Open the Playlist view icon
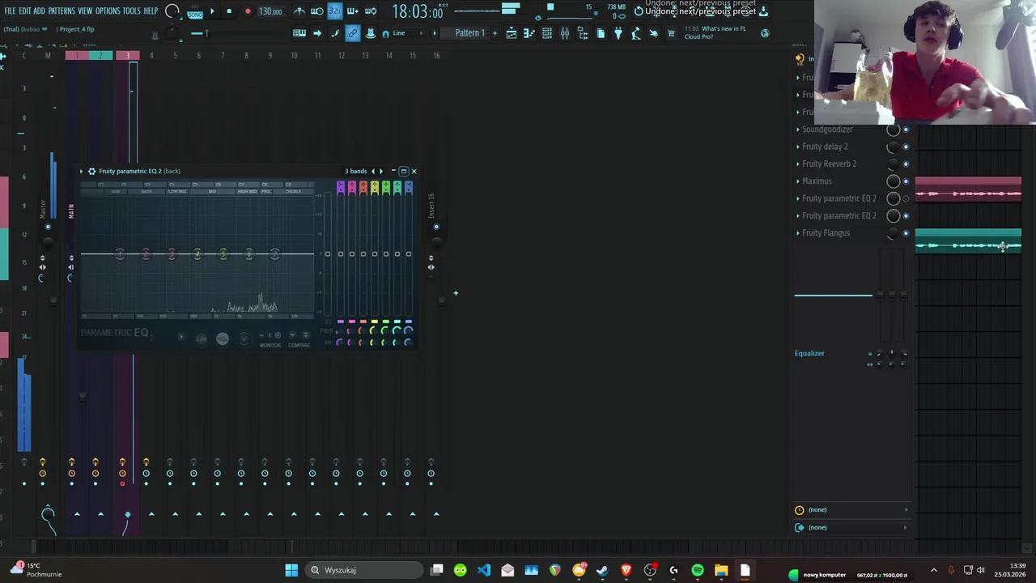Image resolution: width=1036 pixels, height=583 pixels. (512, 33)
